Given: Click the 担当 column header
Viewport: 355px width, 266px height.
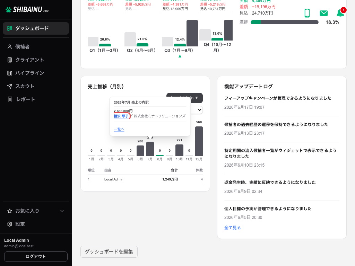Looking at the screenshot, I should click(108, 170).
